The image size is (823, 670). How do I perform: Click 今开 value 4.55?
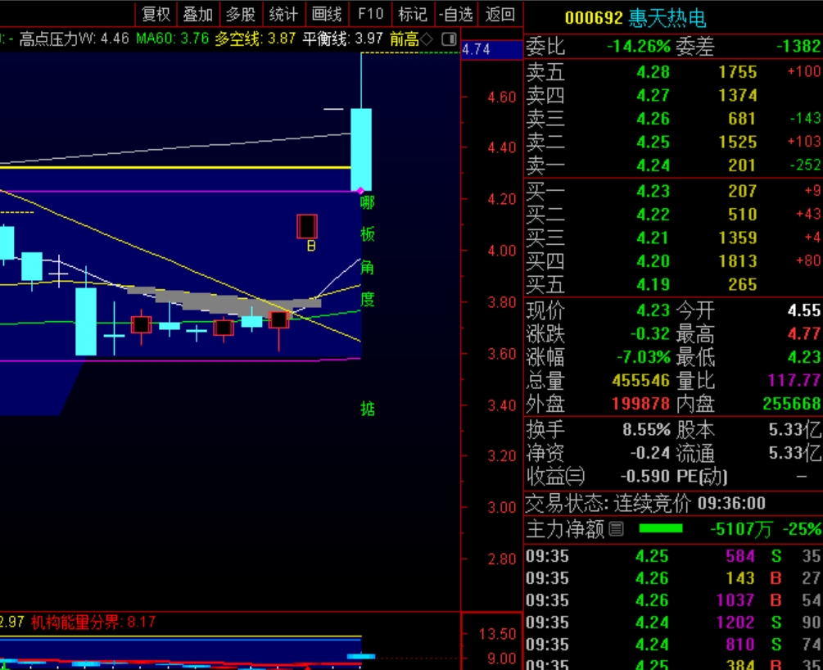click(803, 310)
